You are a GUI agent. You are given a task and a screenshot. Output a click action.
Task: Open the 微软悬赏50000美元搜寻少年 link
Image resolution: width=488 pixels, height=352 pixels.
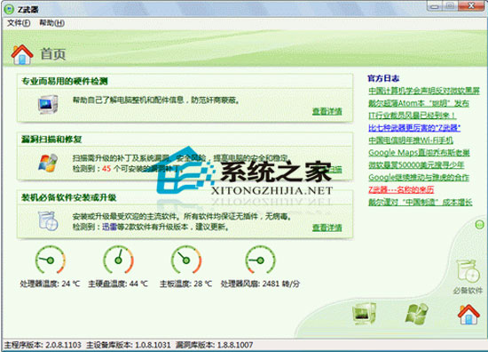click(416, 165)
